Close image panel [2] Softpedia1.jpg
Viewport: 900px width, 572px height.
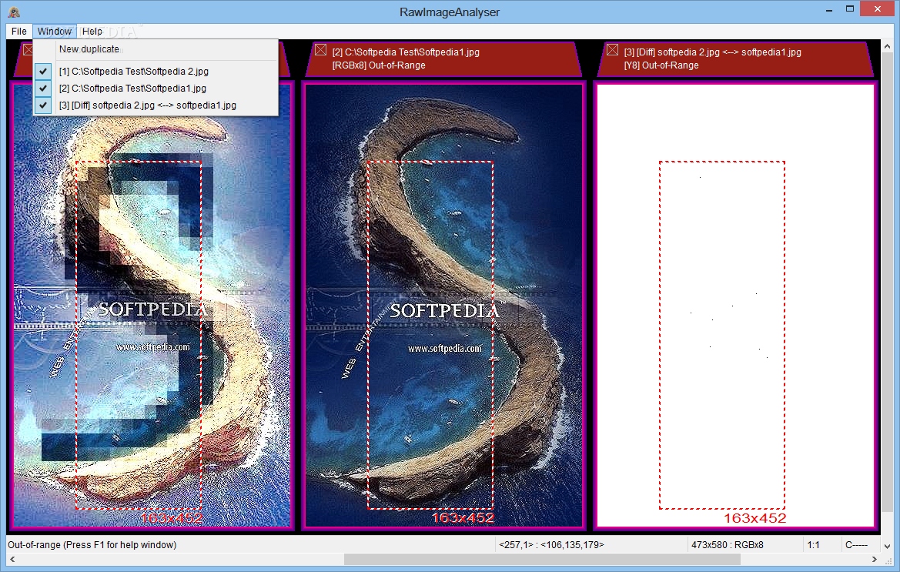pyautogui.click(x=321, y=51)
